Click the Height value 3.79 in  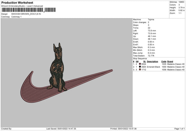[x=181, y=7]
